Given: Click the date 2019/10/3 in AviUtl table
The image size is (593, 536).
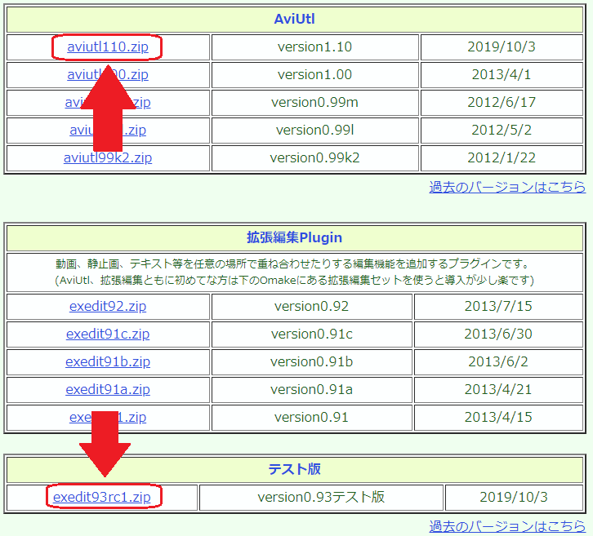Looking at the screenshot, I should [x=502, y=47].
